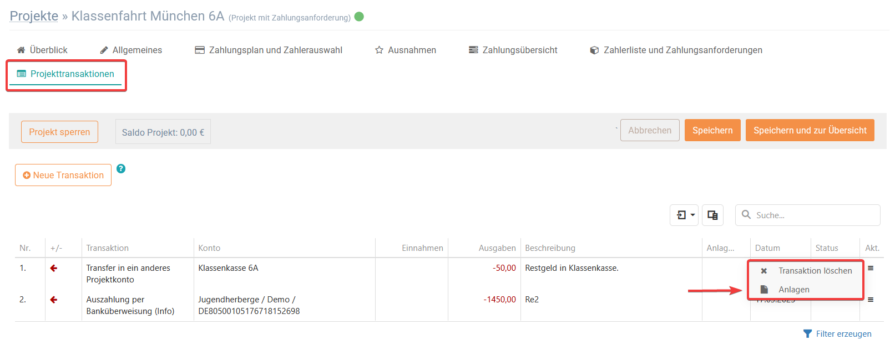Click the Filter erzeugen funnel link
The width and height of the screenshot is (890, 350).
click(837, 333)
